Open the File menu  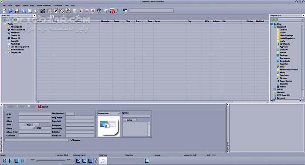[4, 6]
